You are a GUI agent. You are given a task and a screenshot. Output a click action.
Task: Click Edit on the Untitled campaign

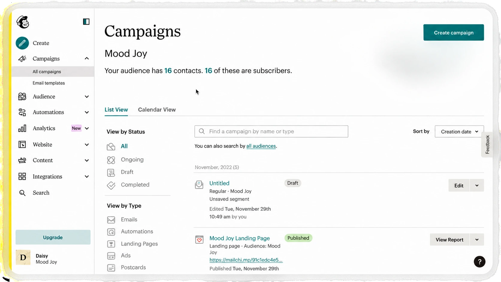[x=459, y=186]
